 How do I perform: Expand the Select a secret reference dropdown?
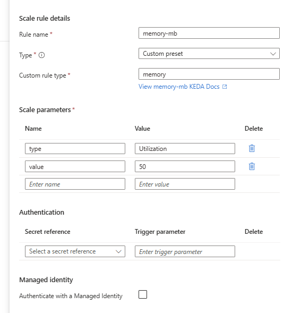(x=75, y=251)
